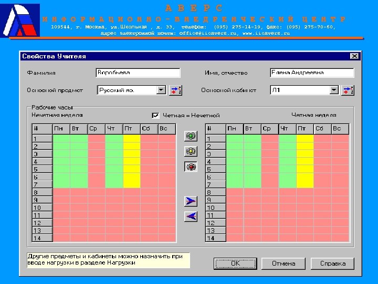Copy odd week to even week arrow
The image size is (378, 284).
pyautogui.click(x=191, y=201)
